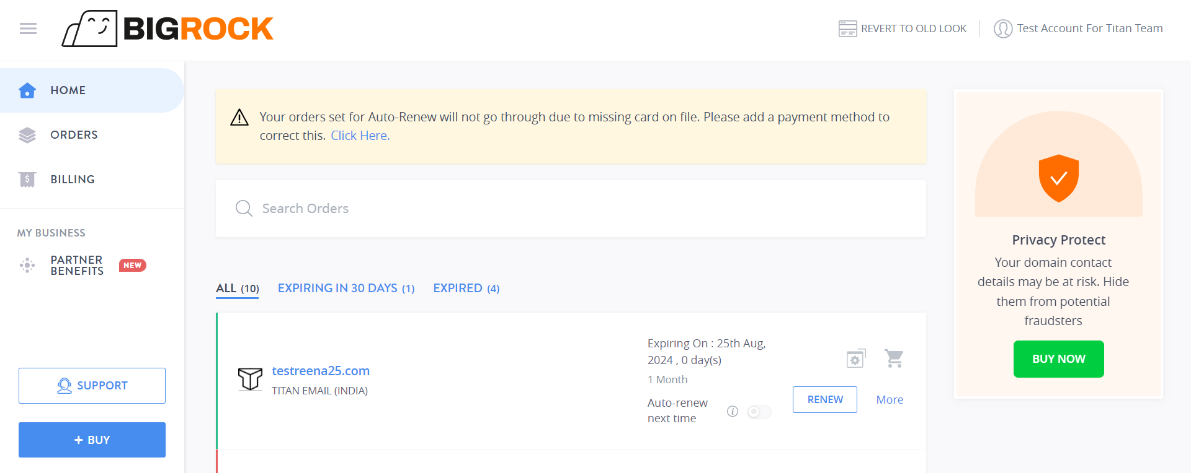Viewport: 1191px width, 473px height.
Task: Open the testreena25.com domain link
Action: tap(321, 371)
